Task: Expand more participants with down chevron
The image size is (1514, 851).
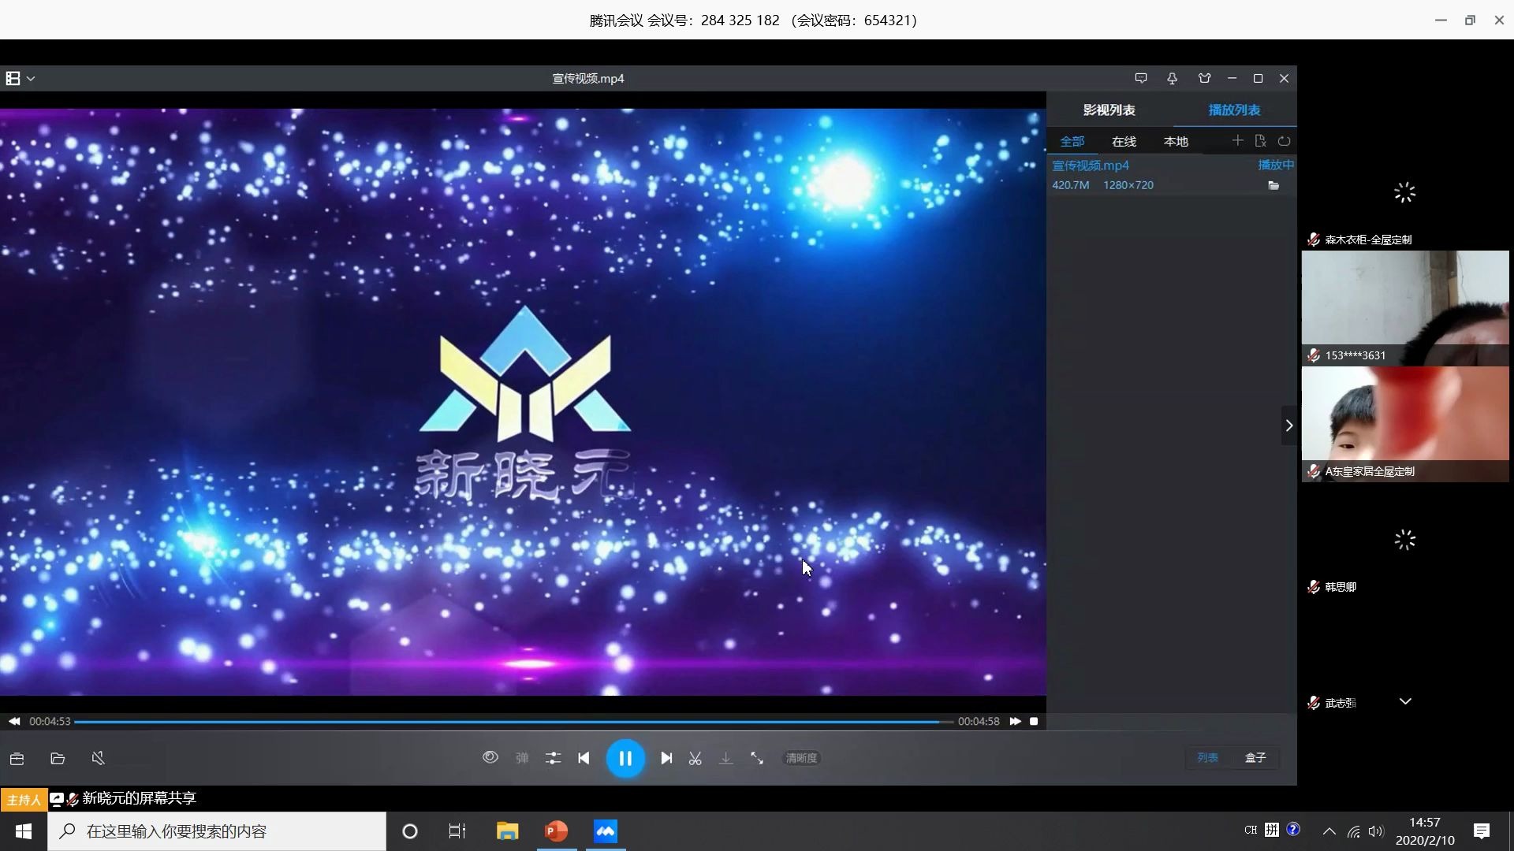Action: coord(1405,701)
